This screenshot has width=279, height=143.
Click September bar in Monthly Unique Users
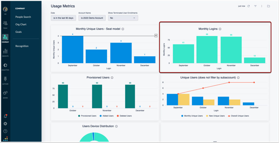click(72, 50)
